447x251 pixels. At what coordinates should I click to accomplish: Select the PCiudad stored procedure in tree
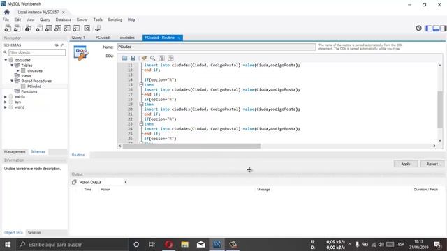click(34, 86)
